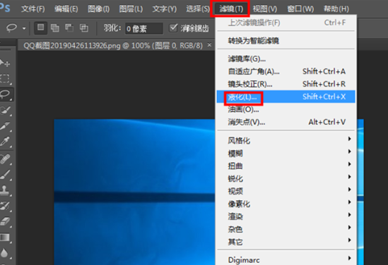Open the 视图(V) menu
The width and height of the screenshot is (388, 265).
(x=265, y=9)
